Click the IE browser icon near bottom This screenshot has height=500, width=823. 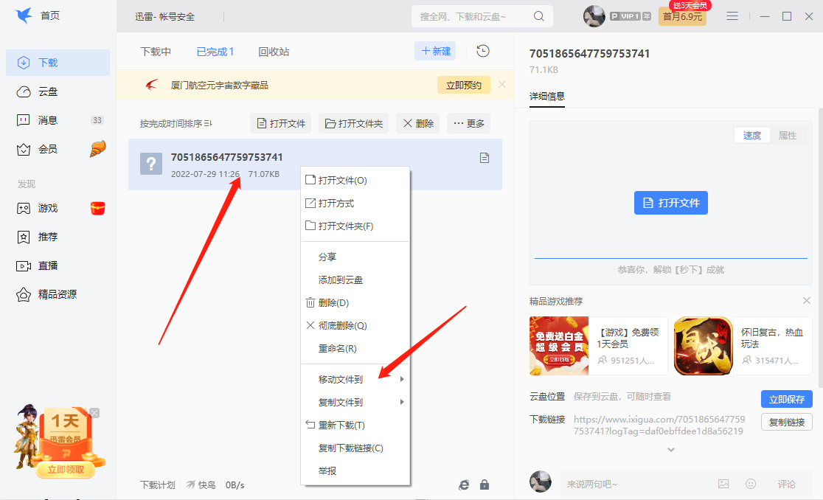[464, 485]
